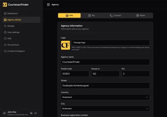Click the User settings profile icon
The height and width of the screenshot is (117, 167).
5,32
